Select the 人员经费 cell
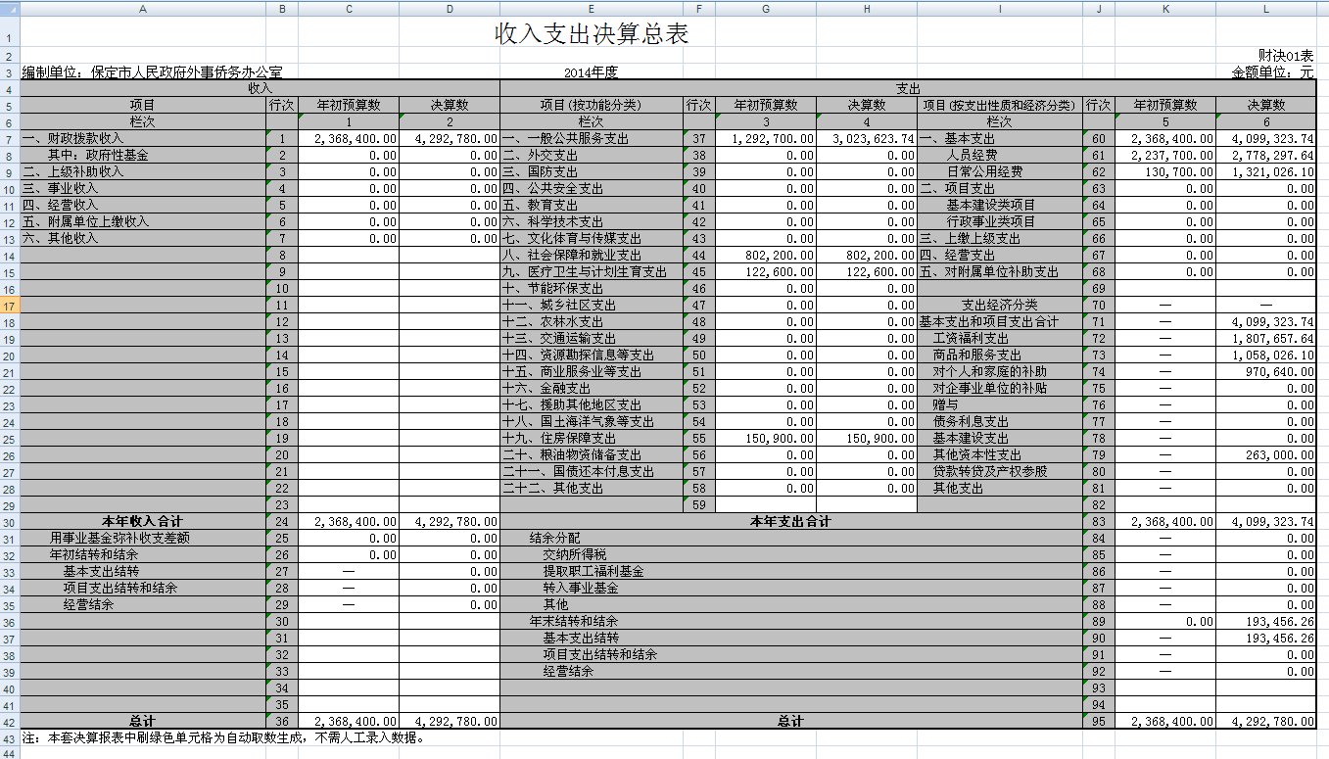The height and width of the screenshot is (759, 1329). point(999,156)
